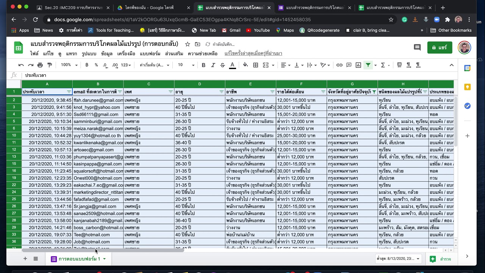Toggle strikethrough formatting

(x=223, y=65)
